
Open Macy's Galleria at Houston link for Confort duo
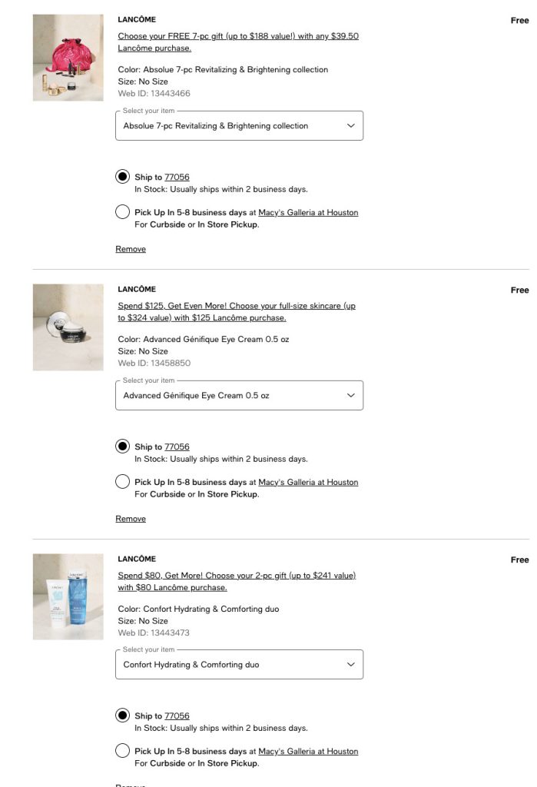[308, 752]
